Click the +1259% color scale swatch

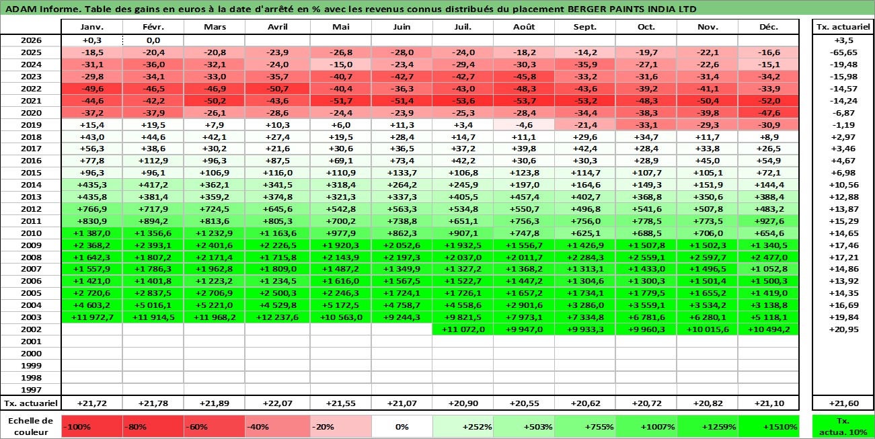(708, 426)
